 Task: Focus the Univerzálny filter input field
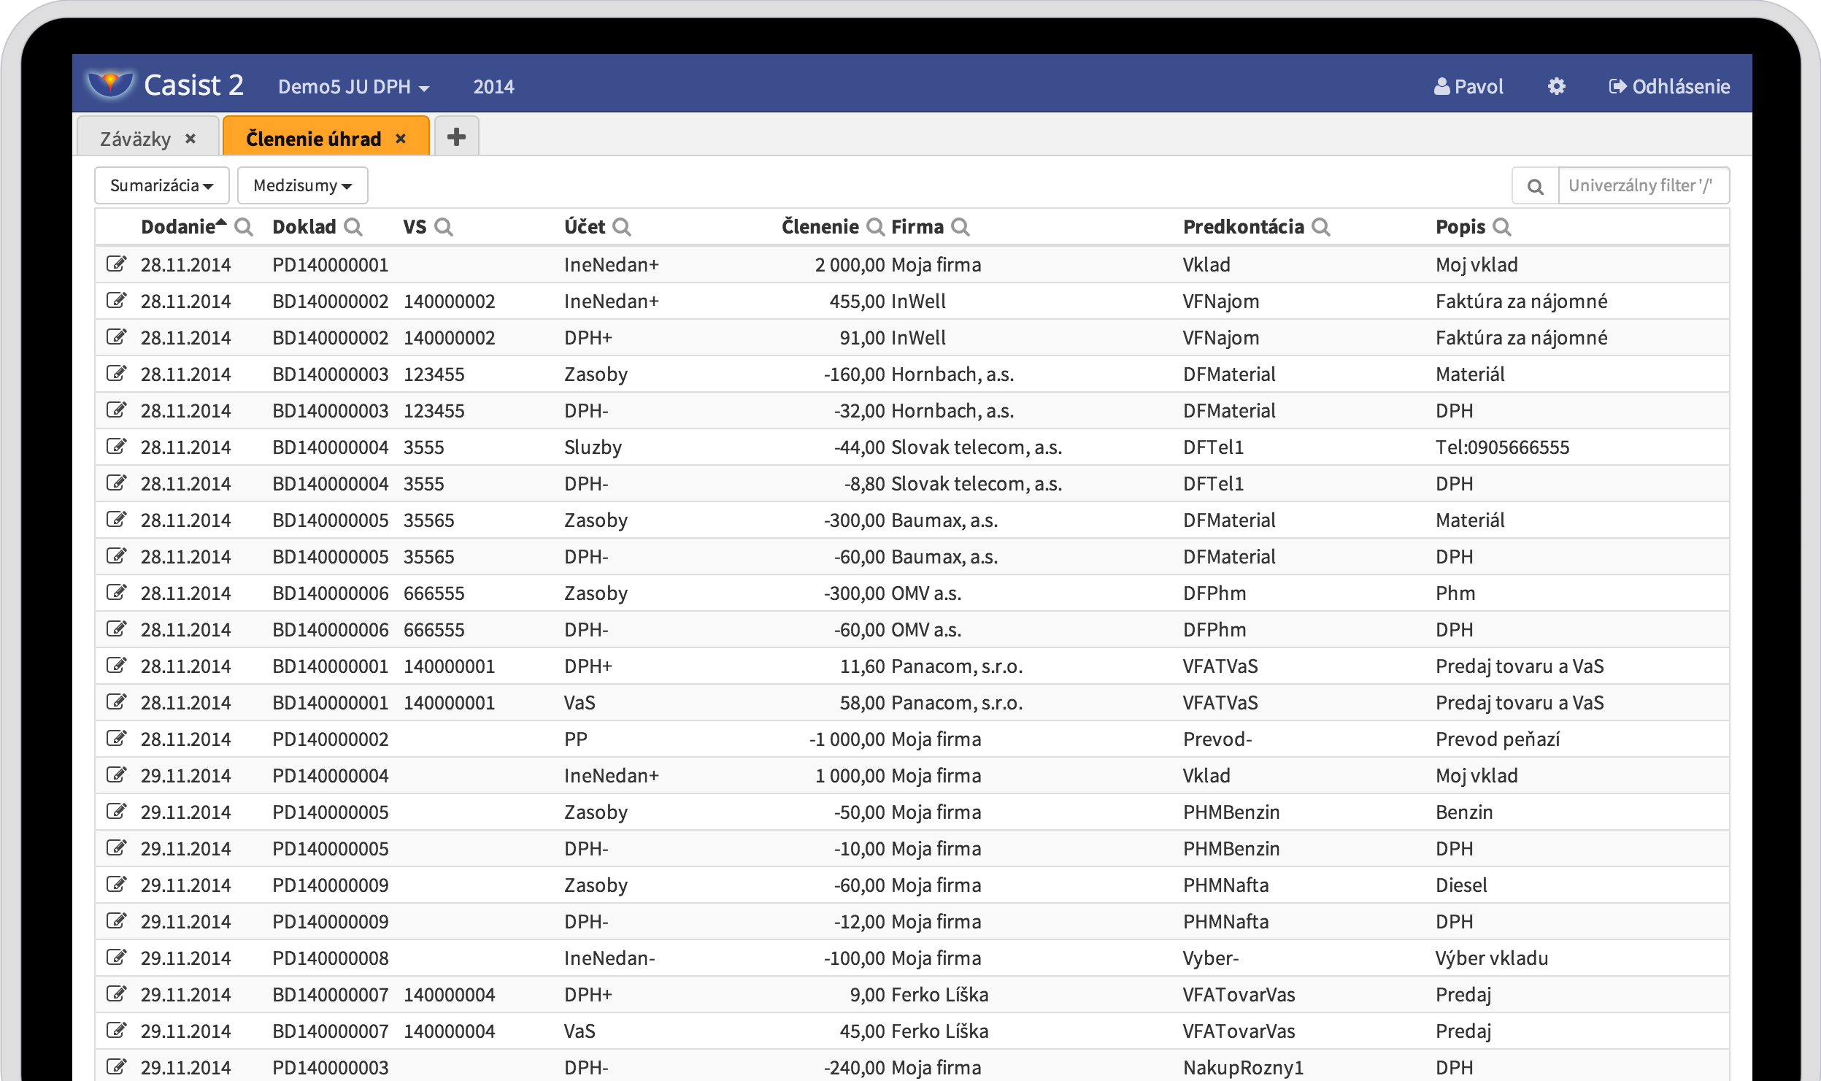[1642, 186]
